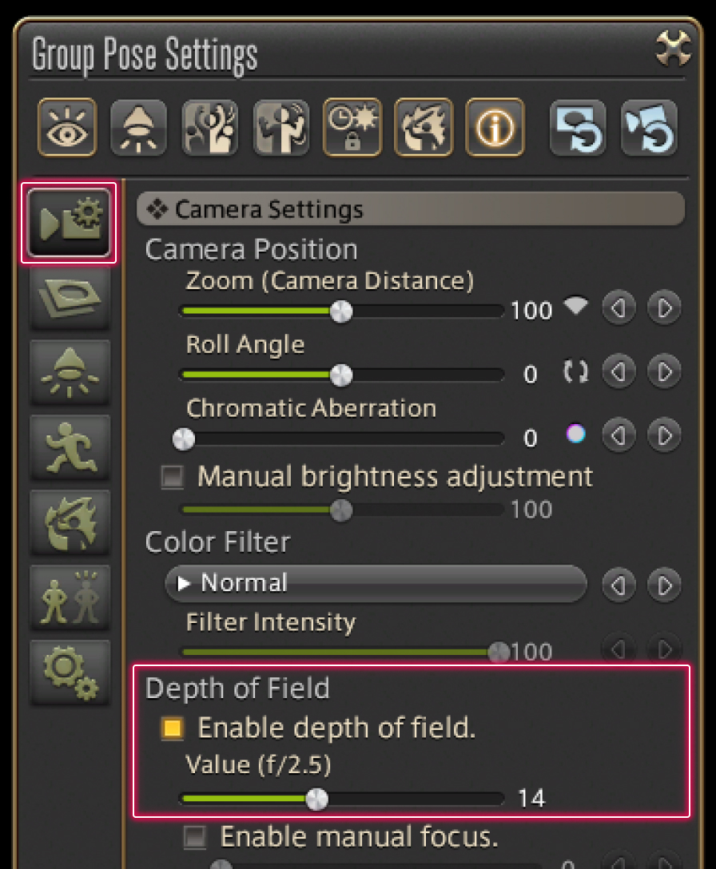Check the Enable manual focus box
The image size is (716, 869).
click(x=194, y=837)
